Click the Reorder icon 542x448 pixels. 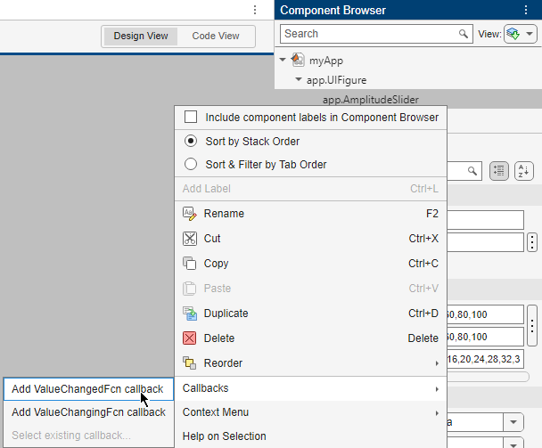coord(189,363)
